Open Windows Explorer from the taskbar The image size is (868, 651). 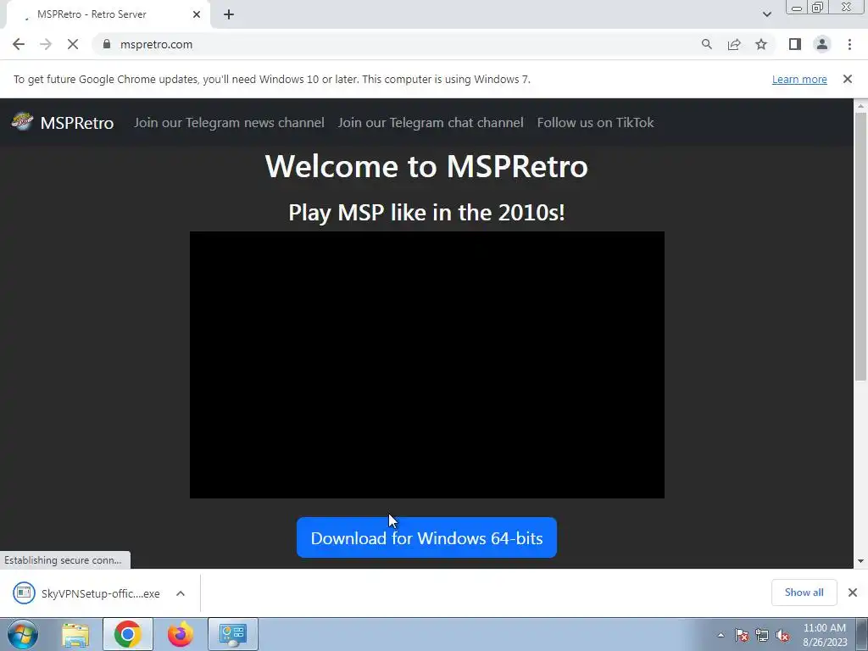(x=75, y=634)
